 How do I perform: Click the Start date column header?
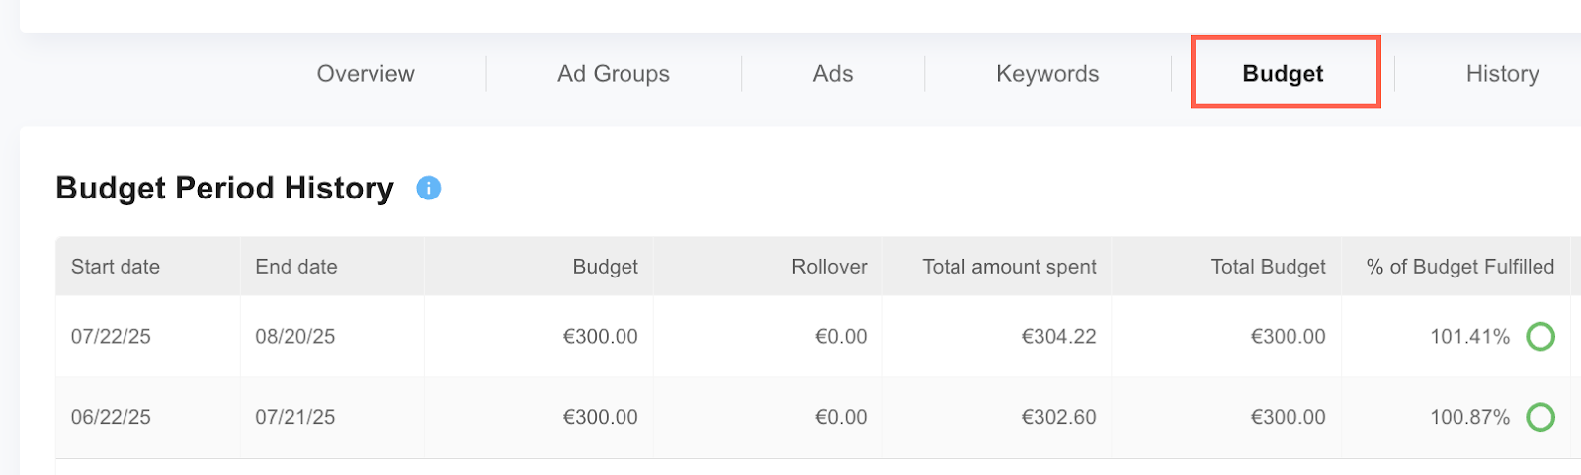tap(116, 267)
